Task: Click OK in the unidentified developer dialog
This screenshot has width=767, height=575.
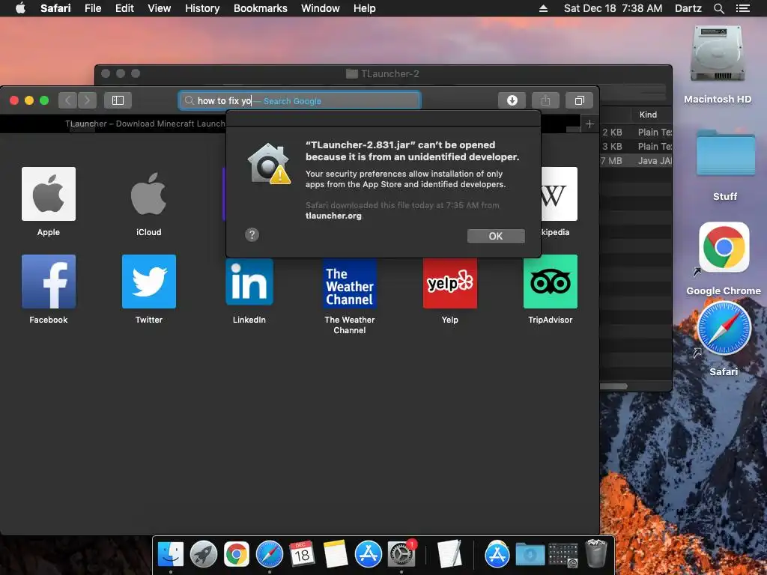Action: click(x=496, y=236)
